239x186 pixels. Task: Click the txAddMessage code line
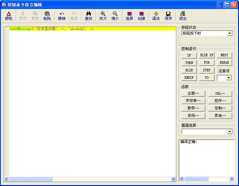pyautogui.click(x=92, y=29)
